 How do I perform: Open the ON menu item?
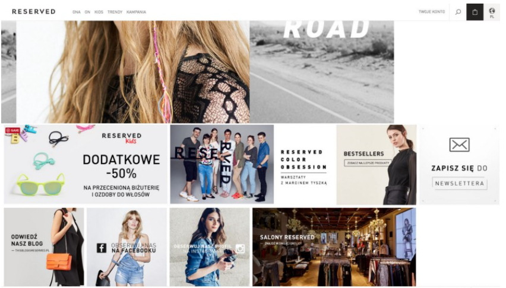(87, 12)
